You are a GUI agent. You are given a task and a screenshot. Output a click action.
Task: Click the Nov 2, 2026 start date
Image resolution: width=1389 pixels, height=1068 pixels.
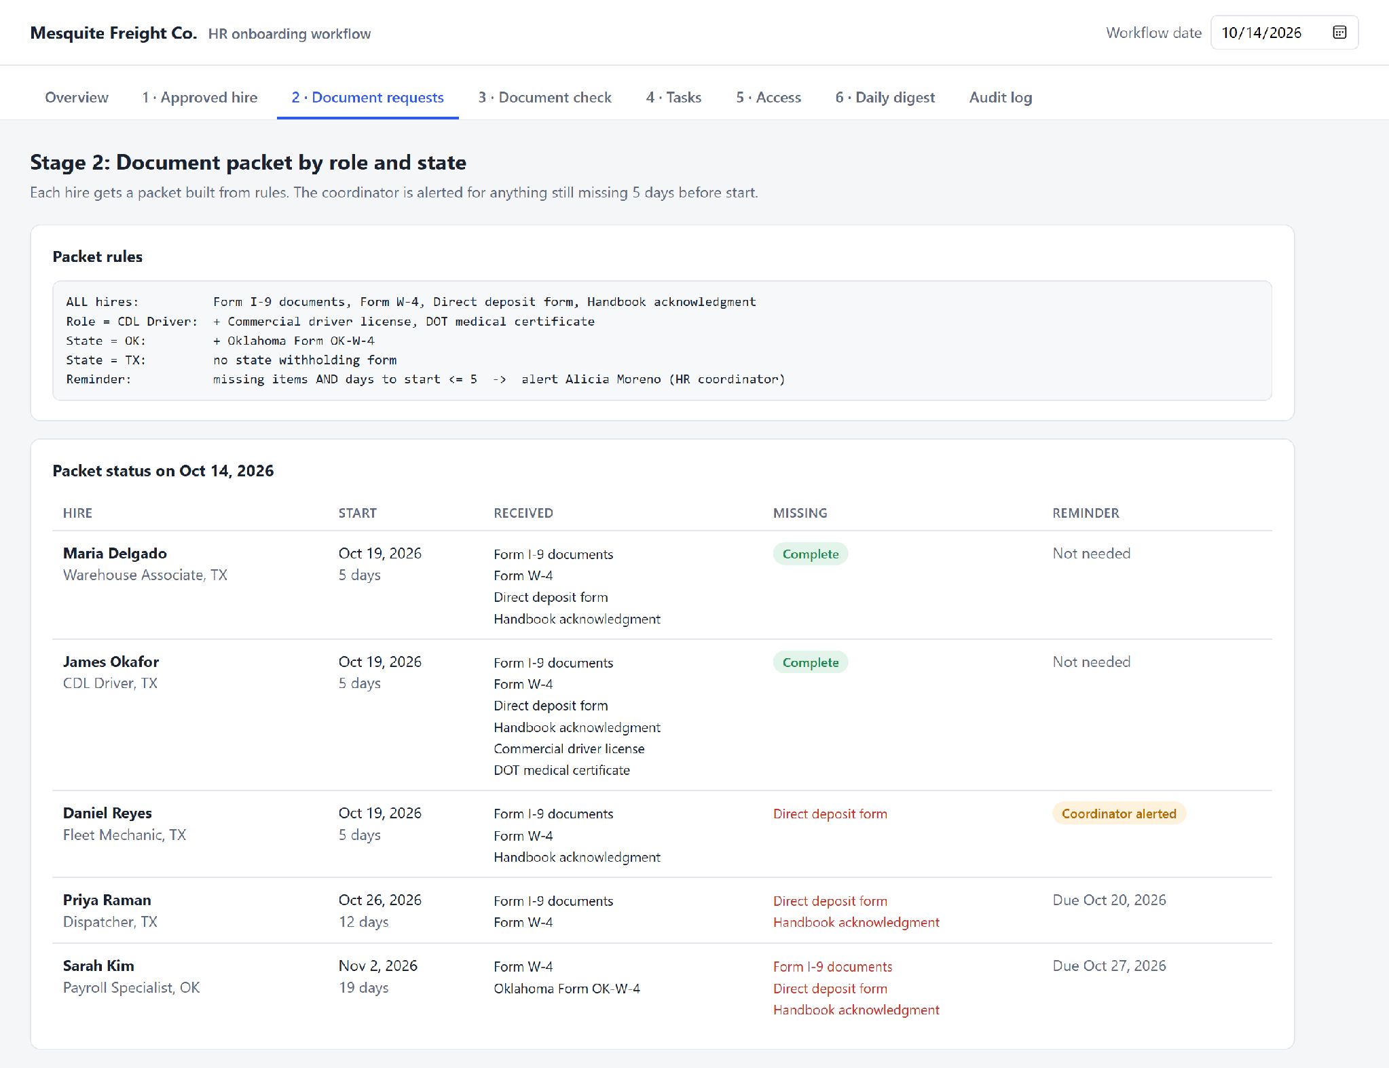377,966
